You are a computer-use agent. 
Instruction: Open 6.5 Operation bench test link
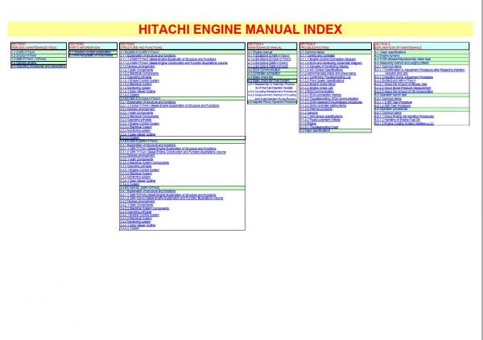pos(390,95)
